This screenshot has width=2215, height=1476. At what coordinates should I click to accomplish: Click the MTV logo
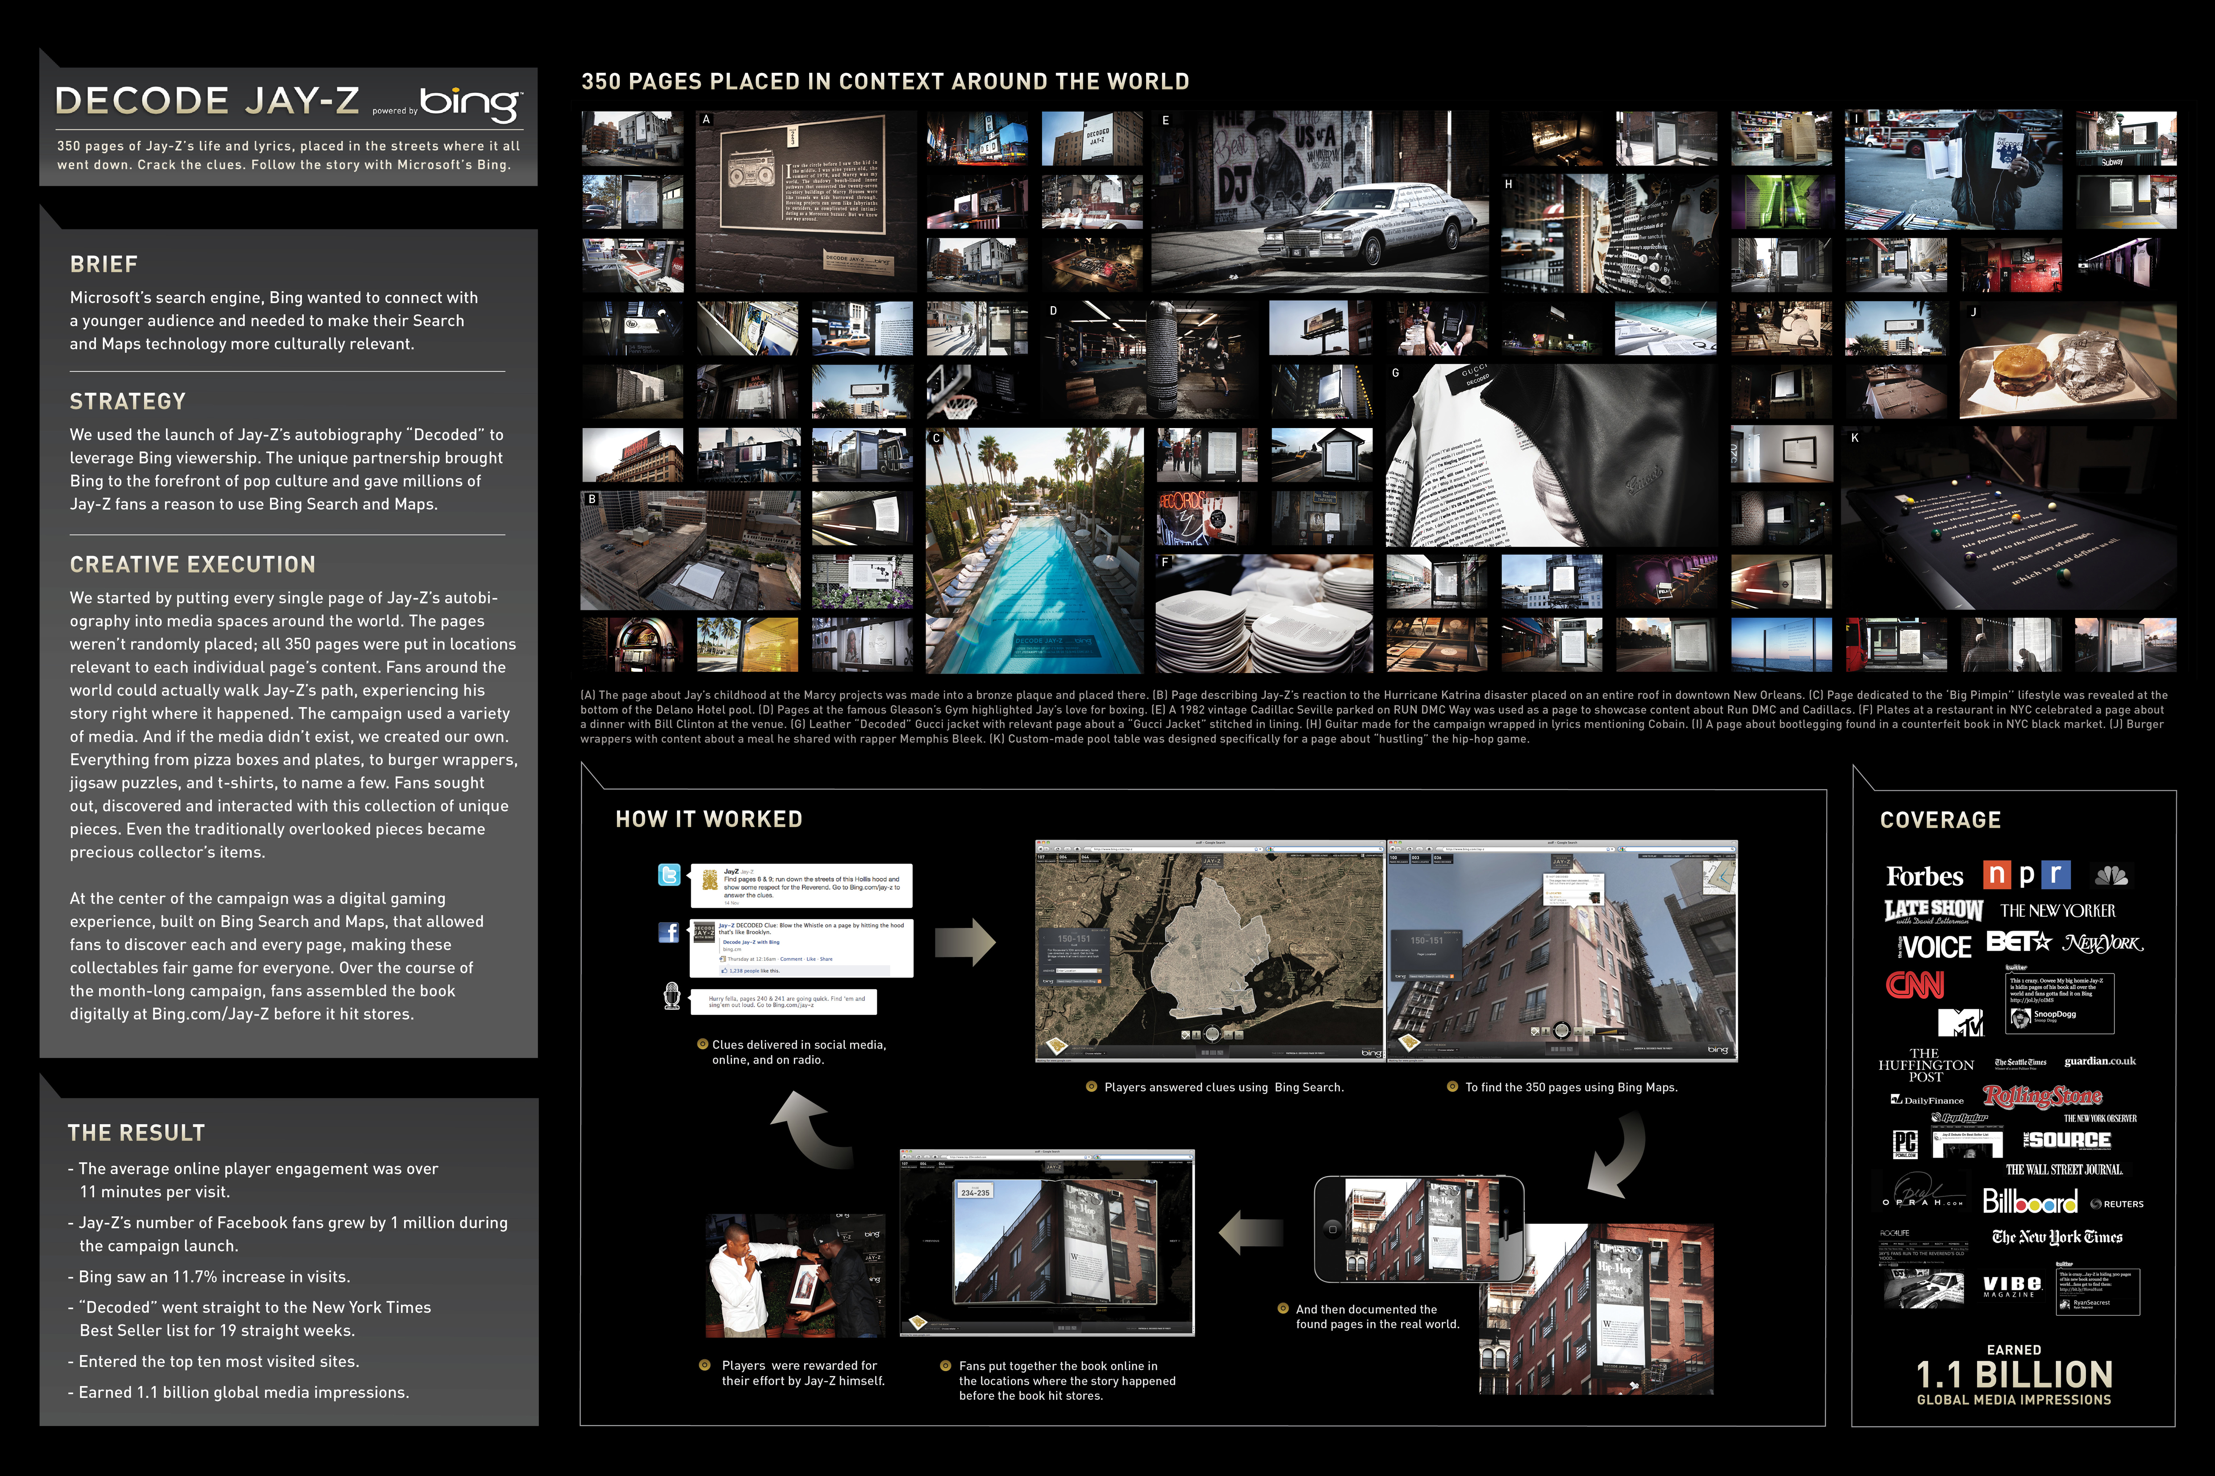tap(1961, 1022)
